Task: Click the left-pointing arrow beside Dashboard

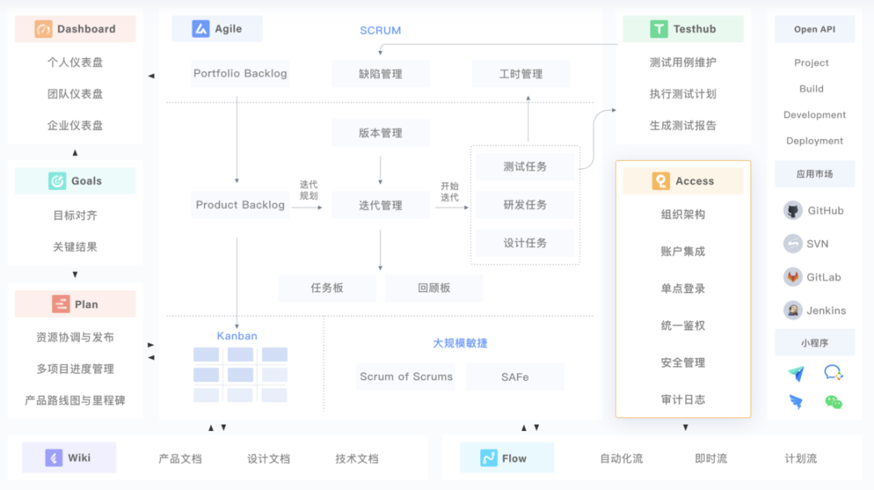Action: coord(151,75)
